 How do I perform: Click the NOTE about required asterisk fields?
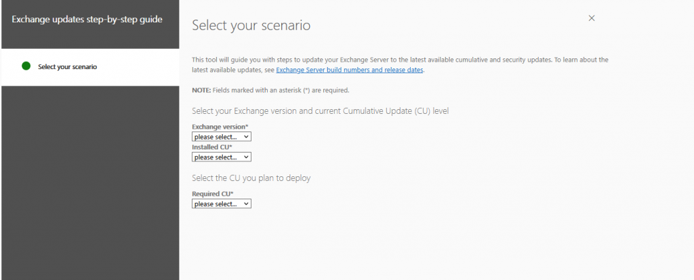(x=270, y=90)
